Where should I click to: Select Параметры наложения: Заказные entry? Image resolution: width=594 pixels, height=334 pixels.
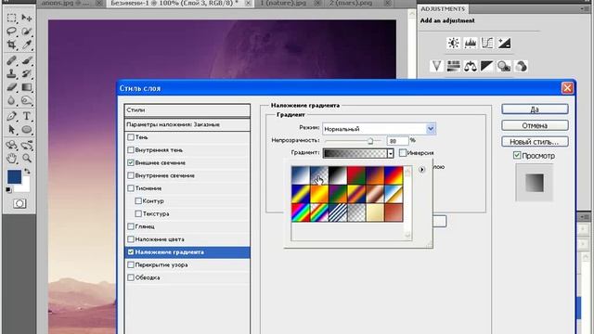(x=187, y=124)
